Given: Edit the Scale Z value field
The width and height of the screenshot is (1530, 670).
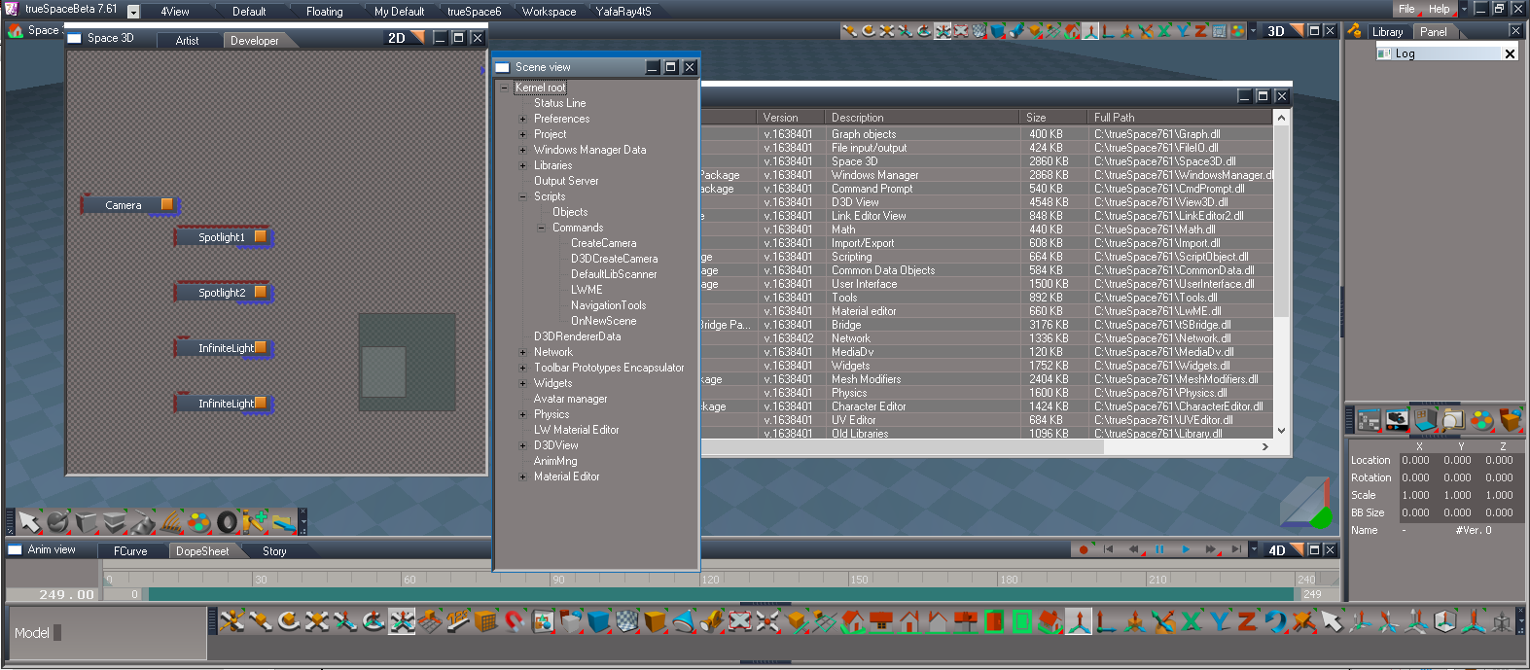Looking at the screenshot, I should pos(1499,495).
